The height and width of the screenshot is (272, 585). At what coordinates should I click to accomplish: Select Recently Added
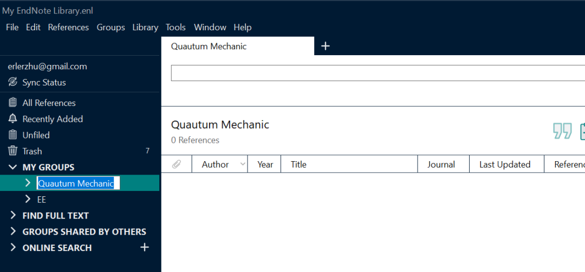[x=53, y=119]
